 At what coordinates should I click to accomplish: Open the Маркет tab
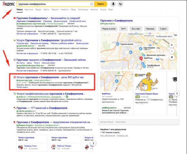coord(55,10)
